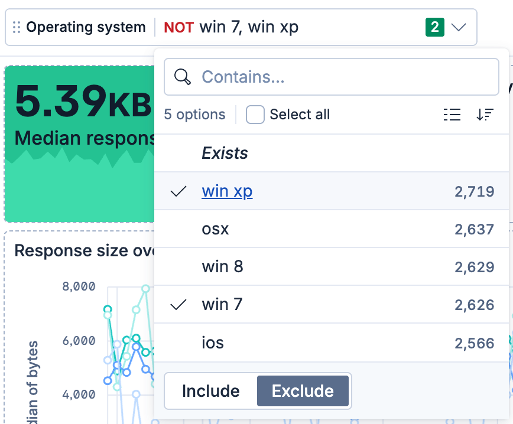Open the win xp link
The height and width of the screenshot is (424, 513).
[227, 191]
